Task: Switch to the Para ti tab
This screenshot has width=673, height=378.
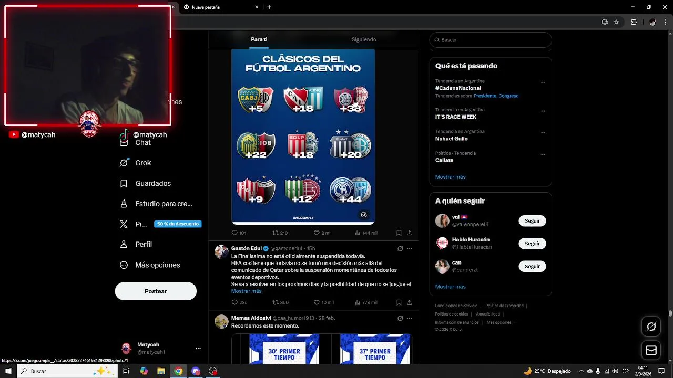Action: [x=259, y=39]
